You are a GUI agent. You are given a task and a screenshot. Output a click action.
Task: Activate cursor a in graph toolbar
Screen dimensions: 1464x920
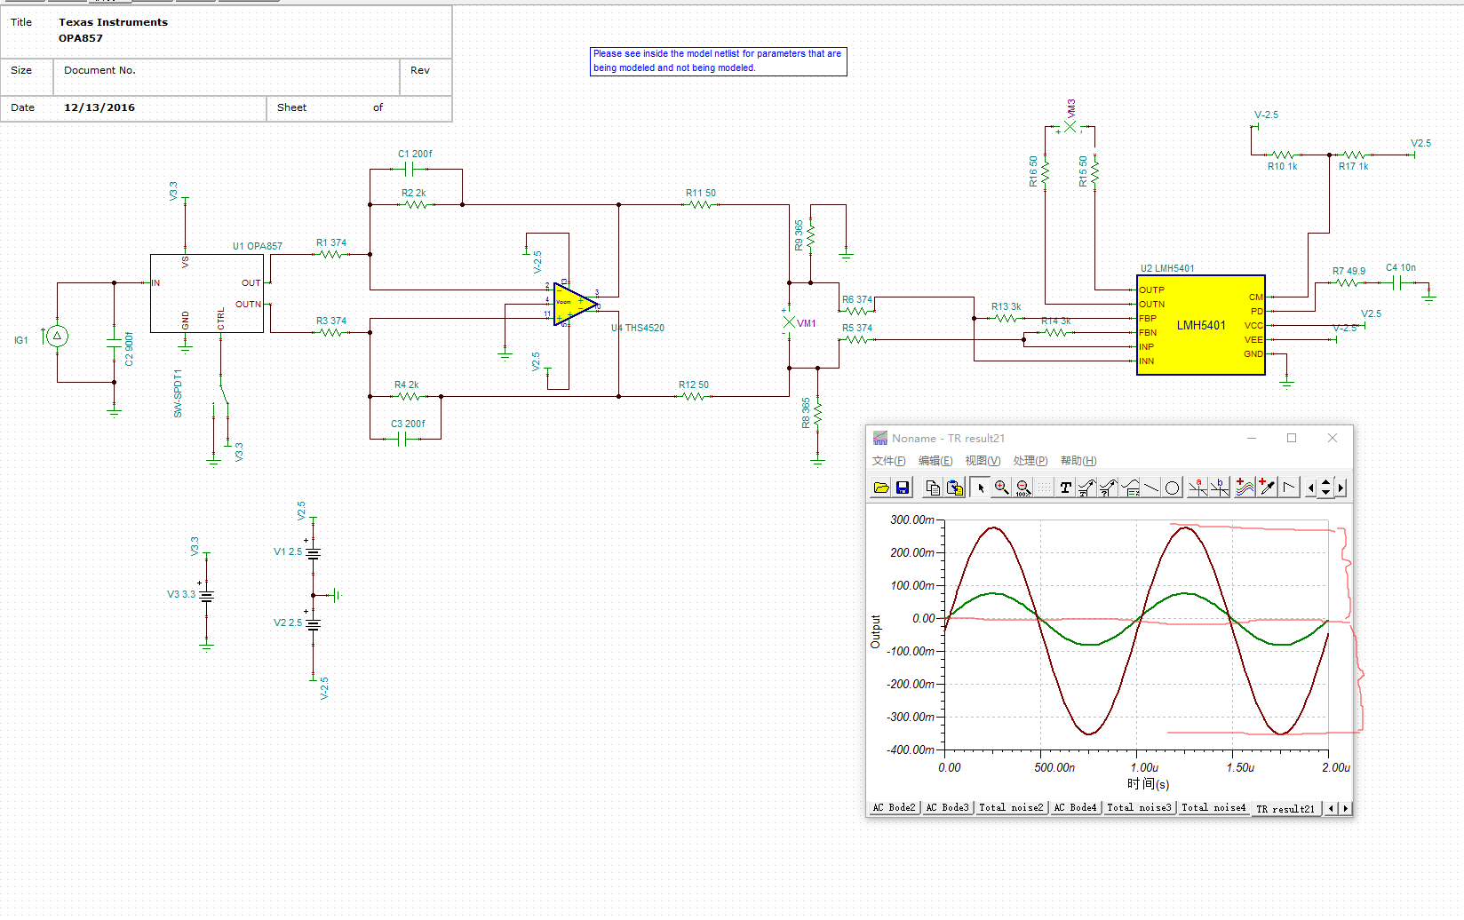tap(1197, 488)
